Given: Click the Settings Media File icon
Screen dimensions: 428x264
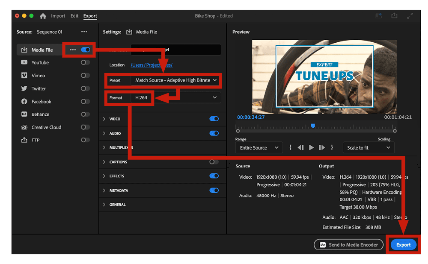Looking at the screenshot, I should click(129, 32).
